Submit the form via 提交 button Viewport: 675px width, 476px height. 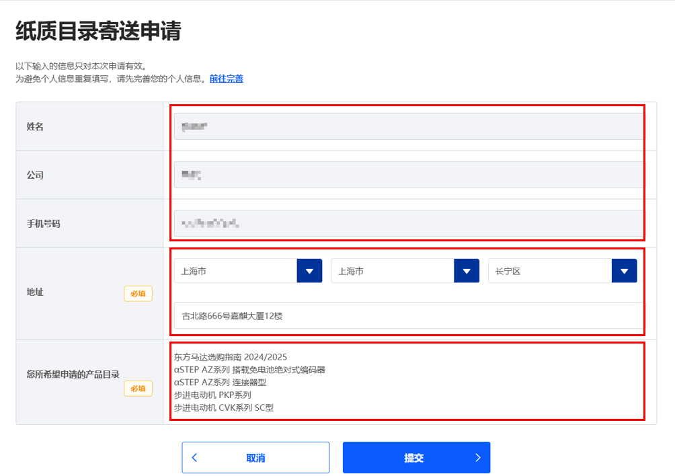tap(417, 457)
